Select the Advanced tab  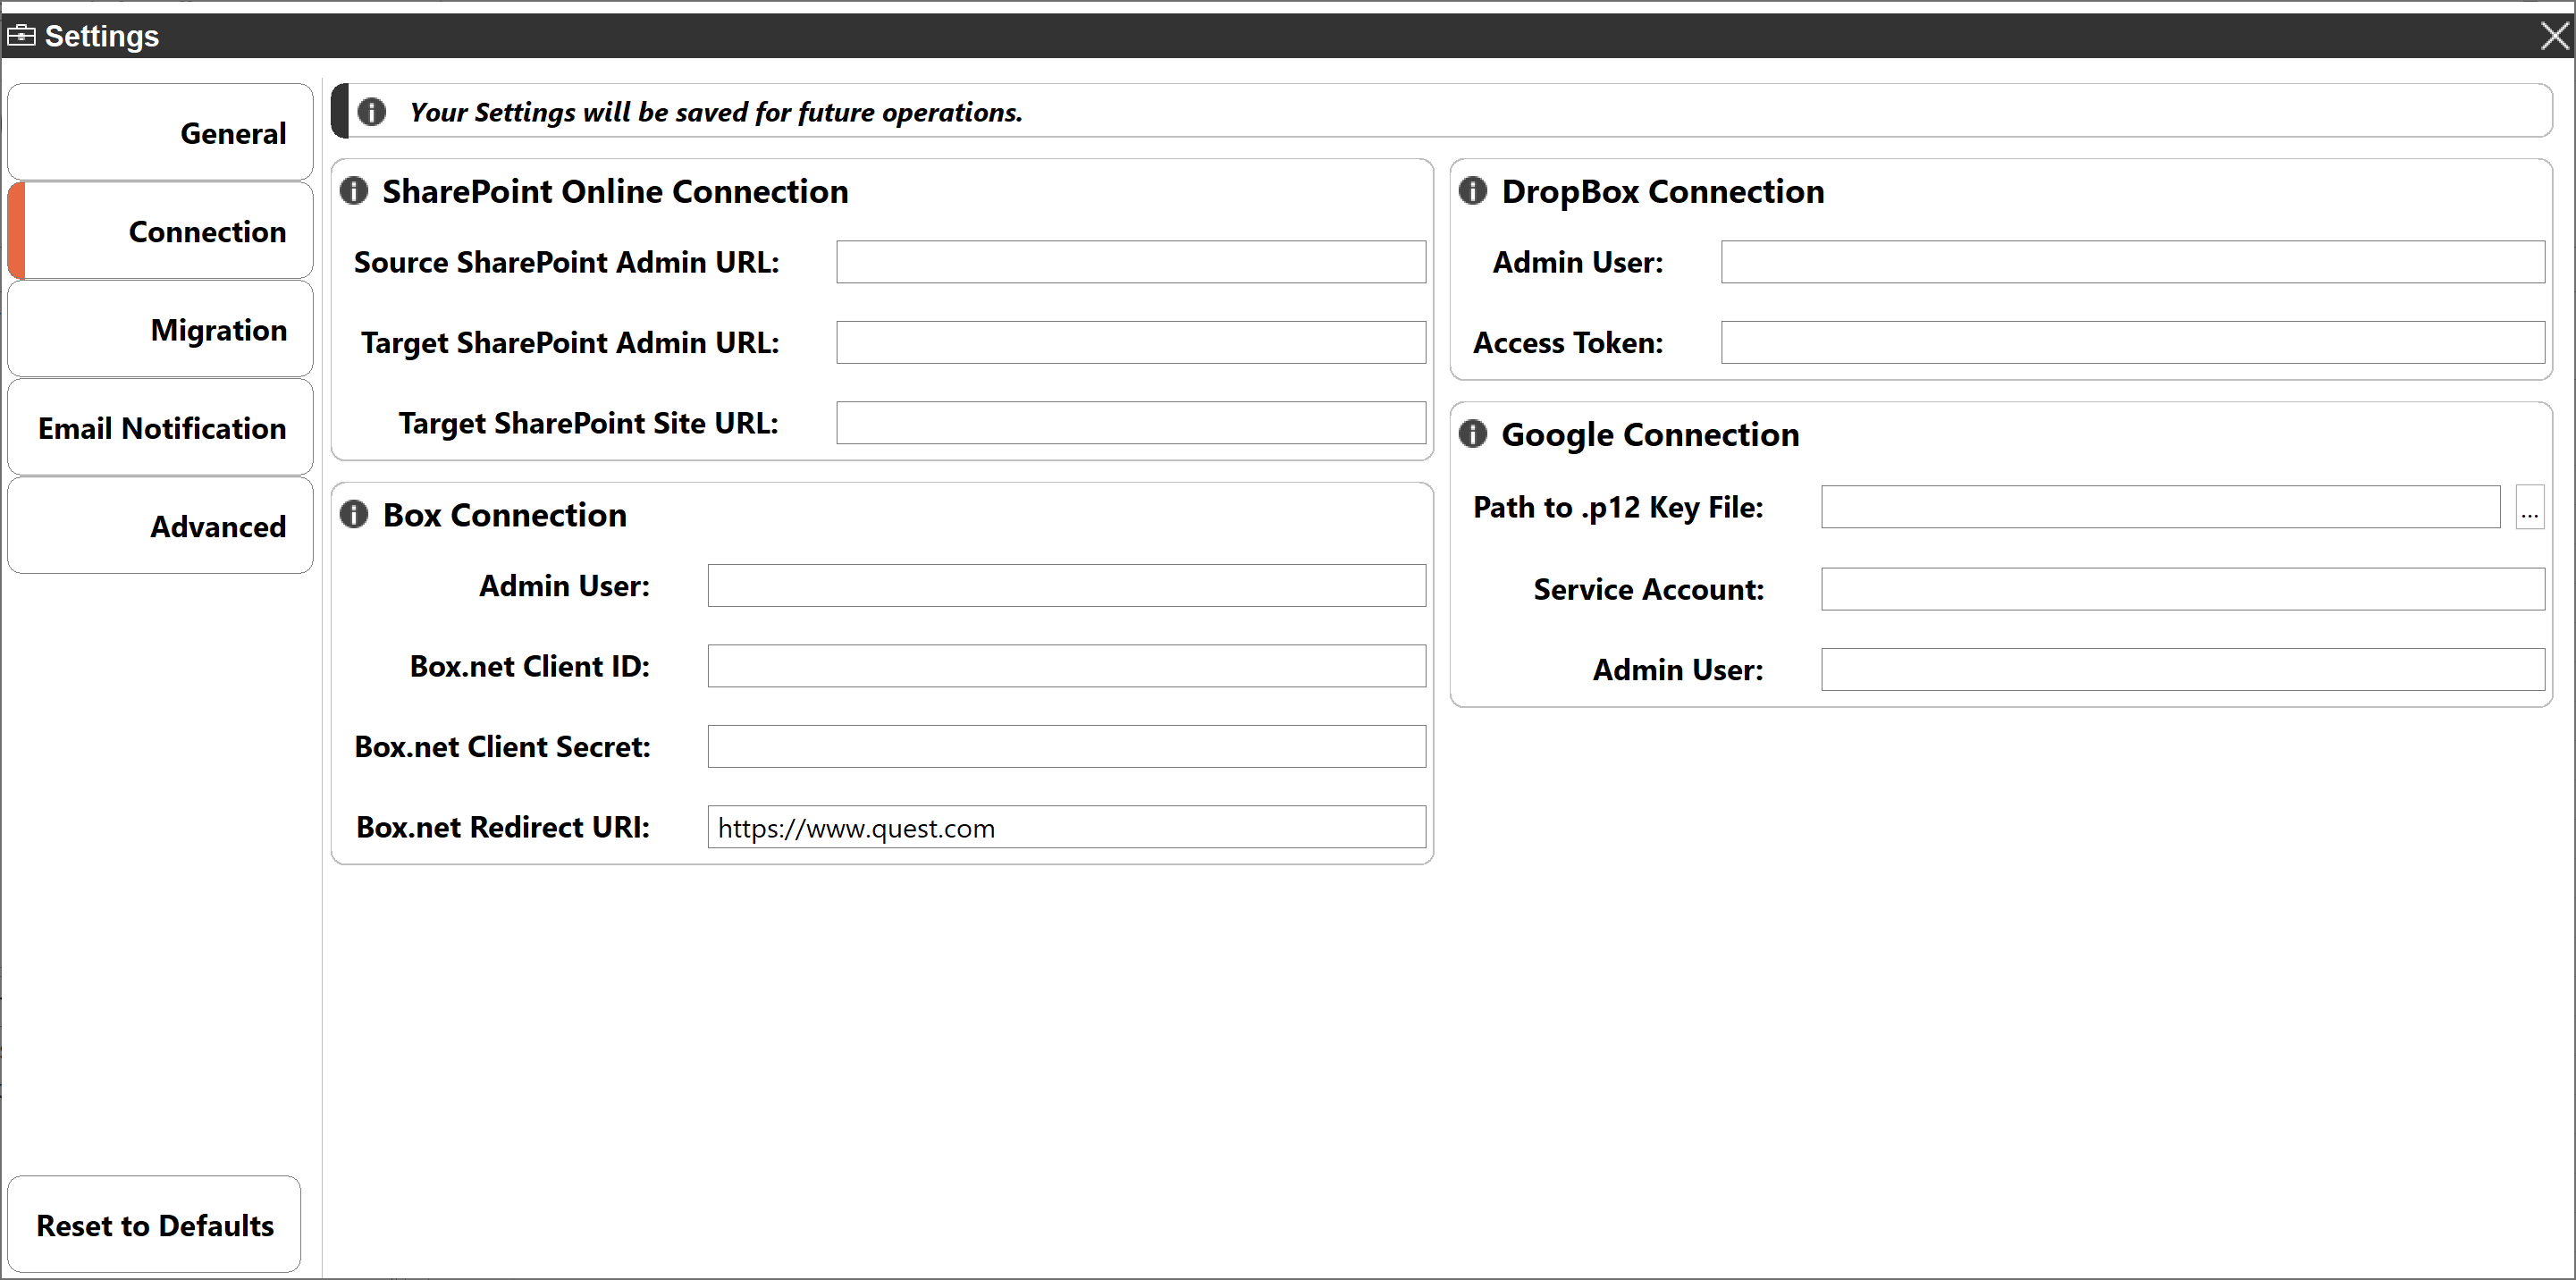point(160,525)
